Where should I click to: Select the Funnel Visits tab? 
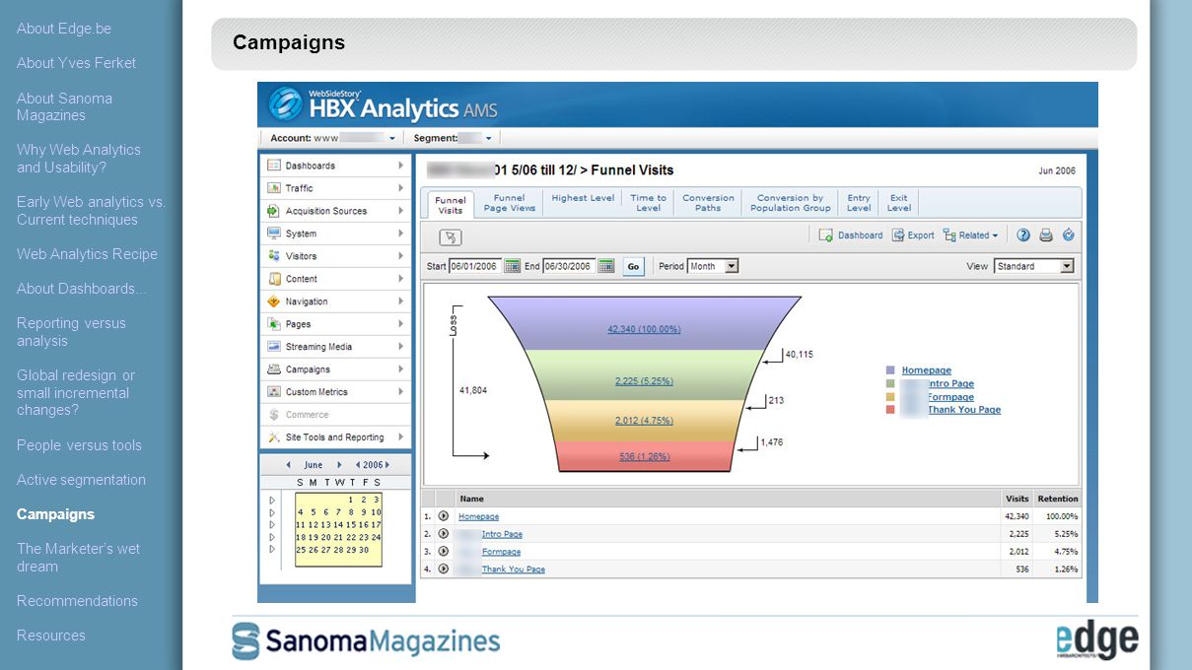pyautogui.click(x=451, y=205)
